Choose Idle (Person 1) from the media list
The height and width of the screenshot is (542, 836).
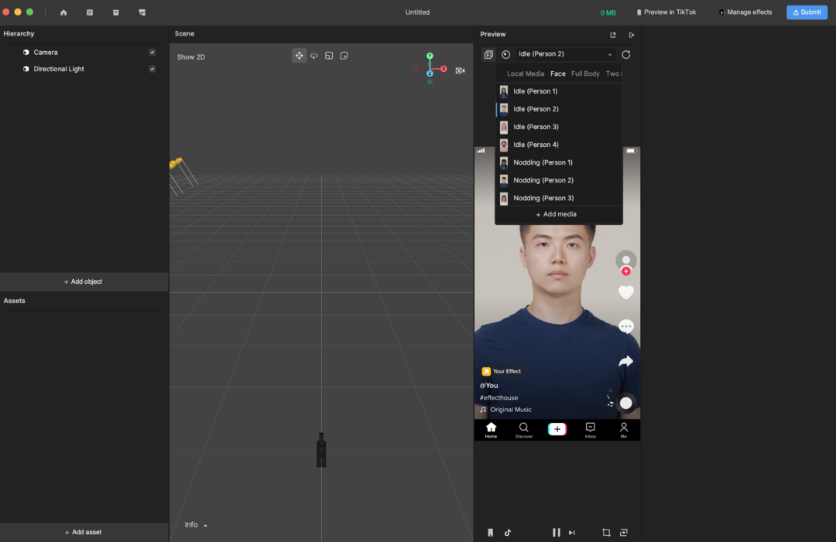click(x=559, y=91)
